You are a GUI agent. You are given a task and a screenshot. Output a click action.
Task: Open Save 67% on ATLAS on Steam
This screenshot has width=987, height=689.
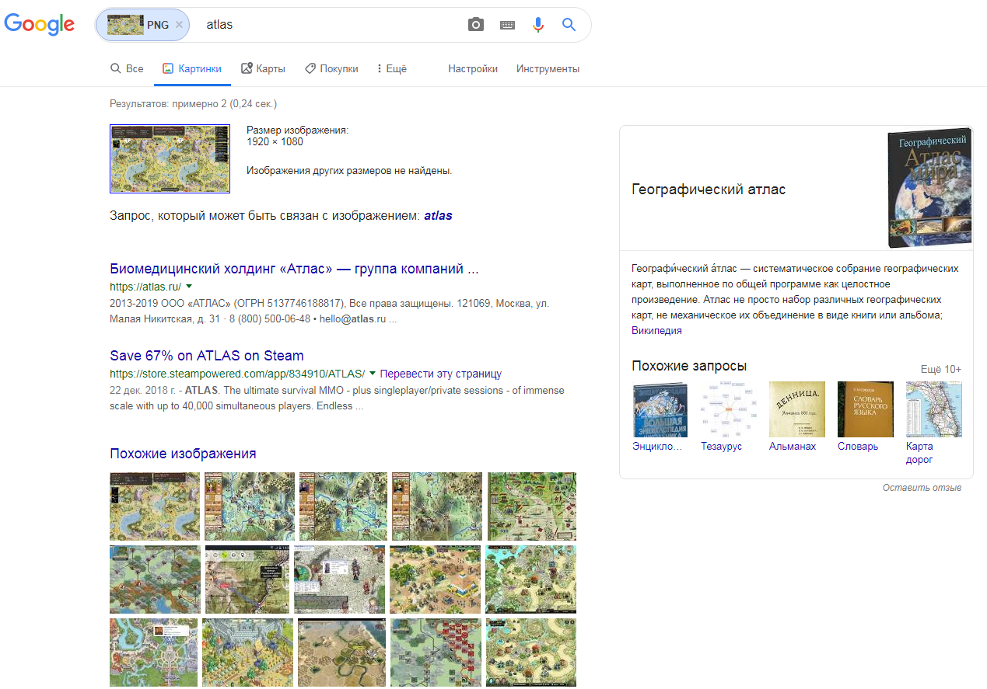[207, 356]
